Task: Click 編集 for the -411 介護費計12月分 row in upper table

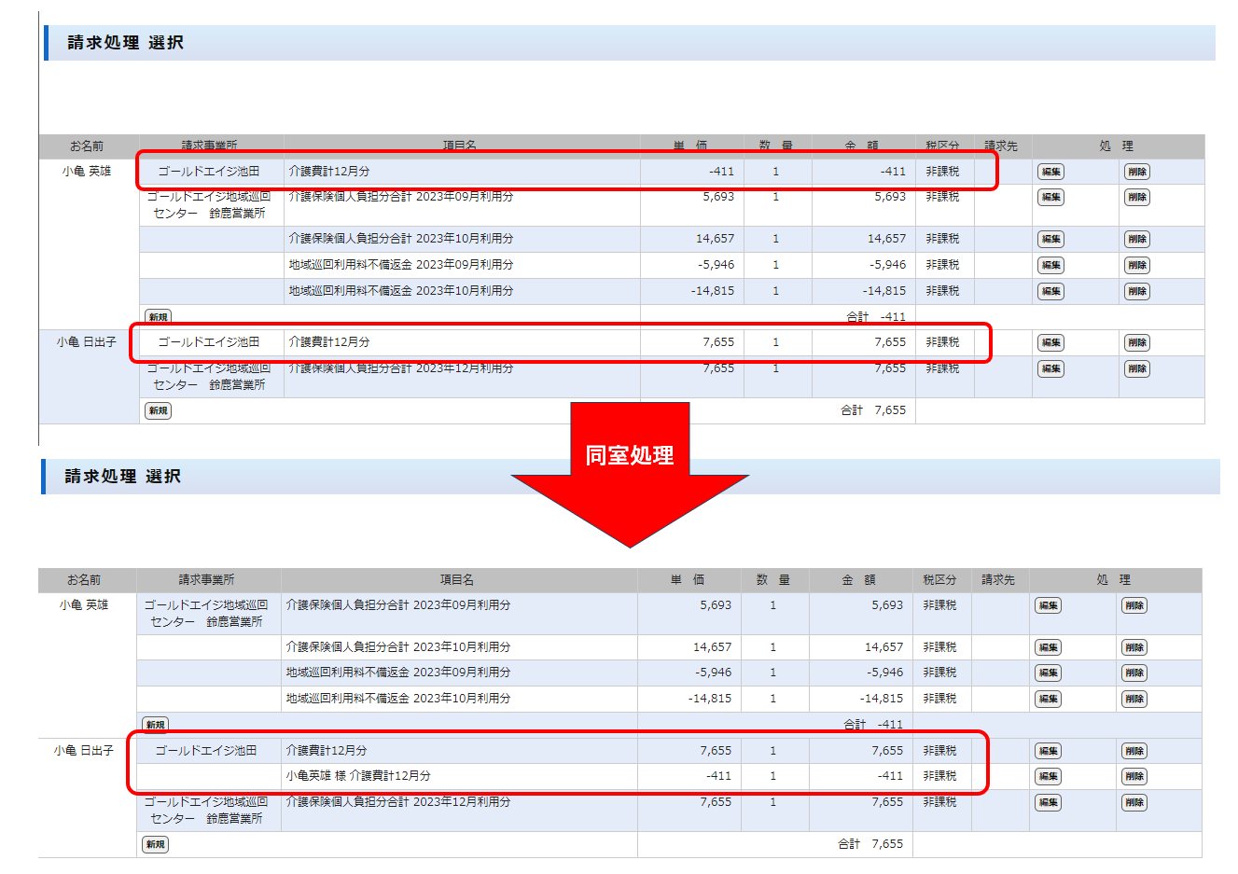Action: coord(1050,172)
